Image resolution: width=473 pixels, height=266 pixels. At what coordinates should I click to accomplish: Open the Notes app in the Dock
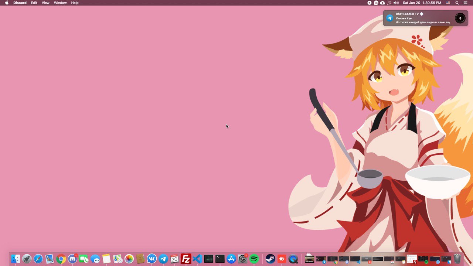click(x=106, y=259)
